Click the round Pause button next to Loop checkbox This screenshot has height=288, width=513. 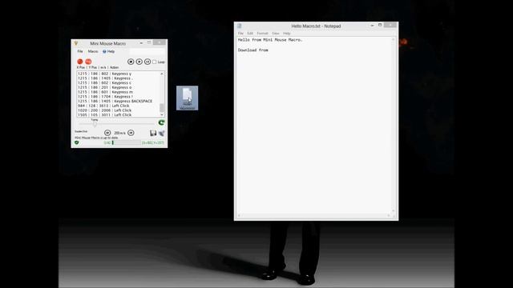[x=147, y=62]
